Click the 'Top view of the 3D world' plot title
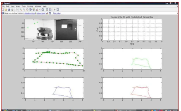This screenshot has height=111, width=181. coord(132,17)
